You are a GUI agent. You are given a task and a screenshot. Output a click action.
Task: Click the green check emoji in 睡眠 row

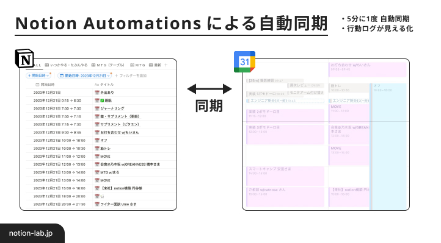tap(102, 100)
